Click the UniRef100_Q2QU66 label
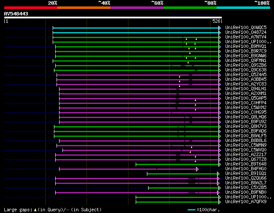This screenshot has width=274, height=213. coord(246,178)
